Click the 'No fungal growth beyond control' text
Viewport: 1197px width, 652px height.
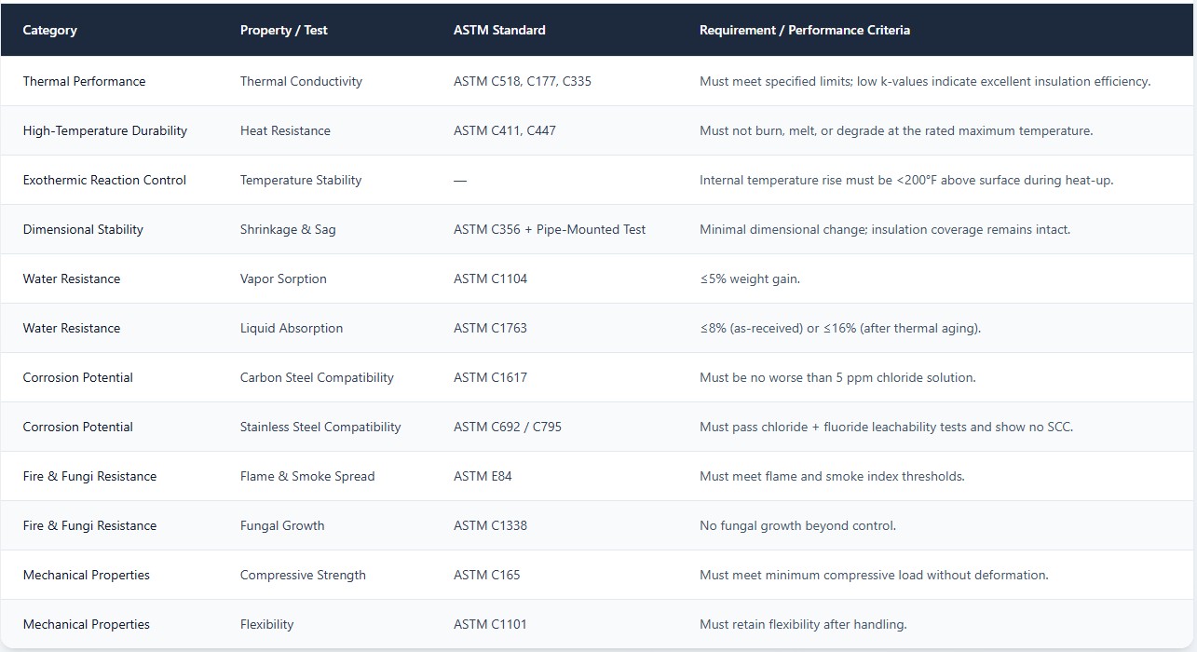tap(797, 525)
